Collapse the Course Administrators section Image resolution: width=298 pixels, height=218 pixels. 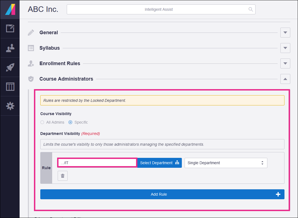click(x=285, y=79)
